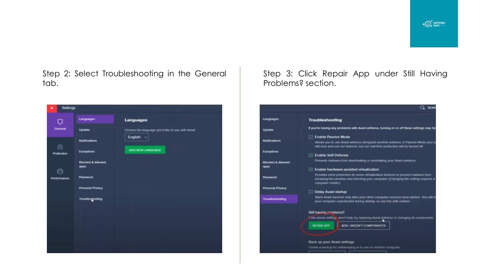The image size is (480, 270).
Task: Open Notifications beside the Languages page
Action: pyautogui.click(x=88, y=141)
